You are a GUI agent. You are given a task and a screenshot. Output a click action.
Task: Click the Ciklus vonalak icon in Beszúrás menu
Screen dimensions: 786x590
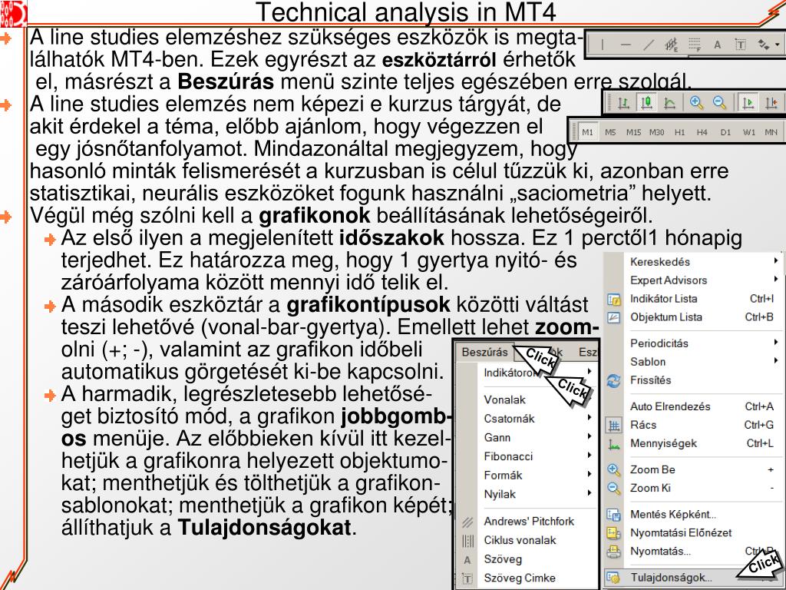[467, 541]
